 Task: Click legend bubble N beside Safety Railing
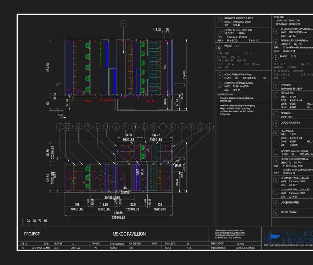coord(276,213)
